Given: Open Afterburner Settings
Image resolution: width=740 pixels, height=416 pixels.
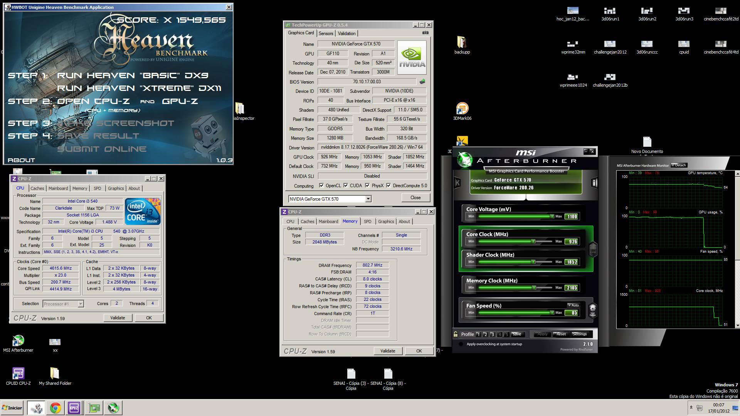Looking at the screenshot, I should 579,334.
